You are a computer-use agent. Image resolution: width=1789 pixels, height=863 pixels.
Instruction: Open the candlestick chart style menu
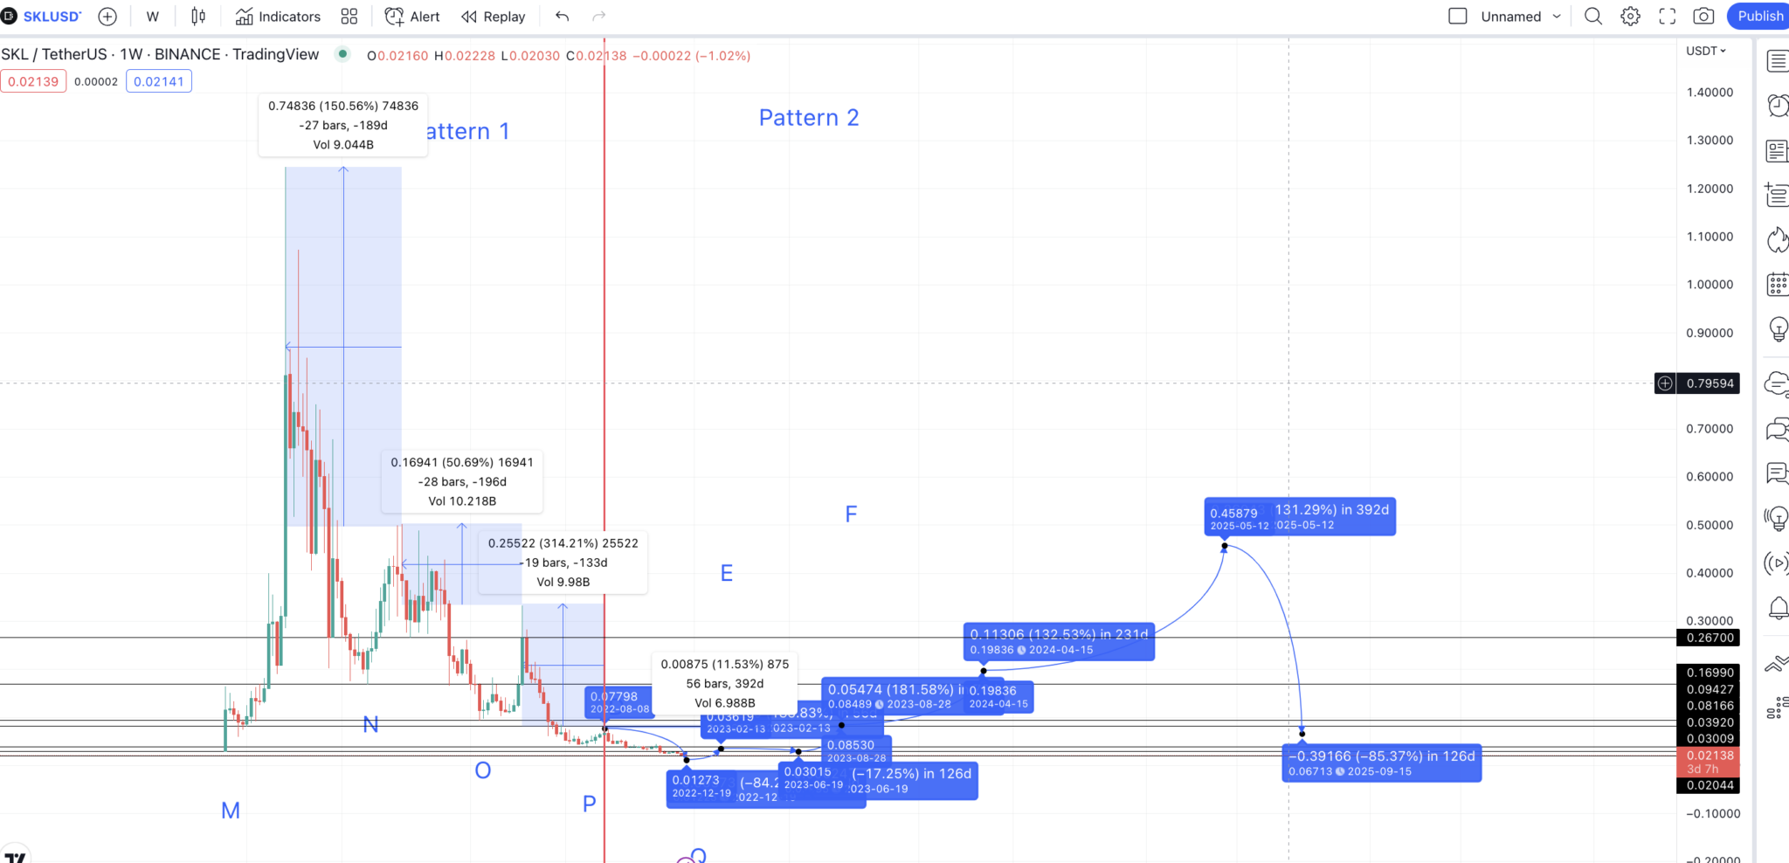(x=198, y=16)
